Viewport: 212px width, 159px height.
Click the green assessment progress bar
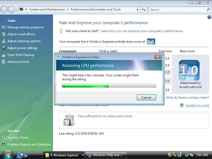[x=109, y=86]
